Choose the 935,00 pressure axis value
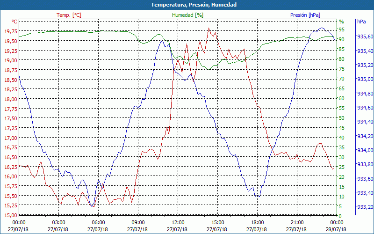374x234 pixels. click(x=365, y=79)
